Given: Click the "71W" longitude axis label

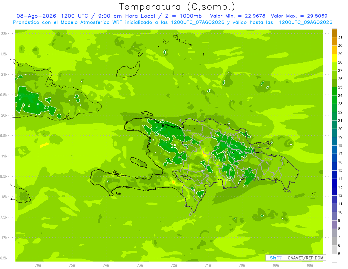Looking at the screenshot, I should (208, 265).
